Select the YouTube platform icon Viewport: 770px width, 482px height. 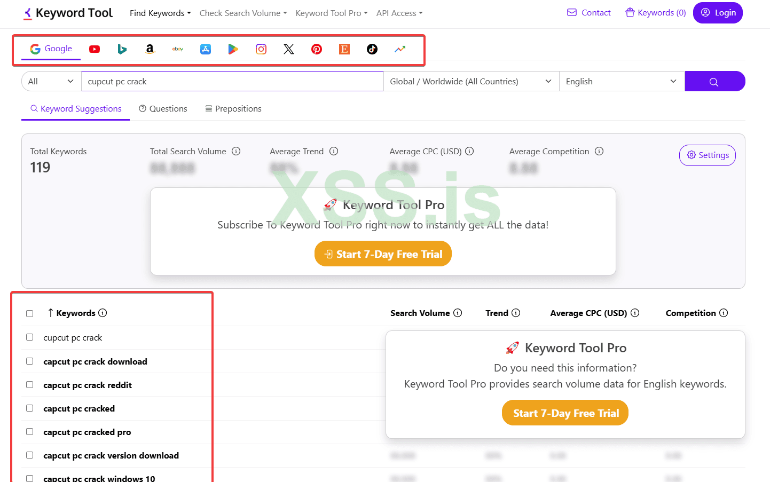click(95, 49)
